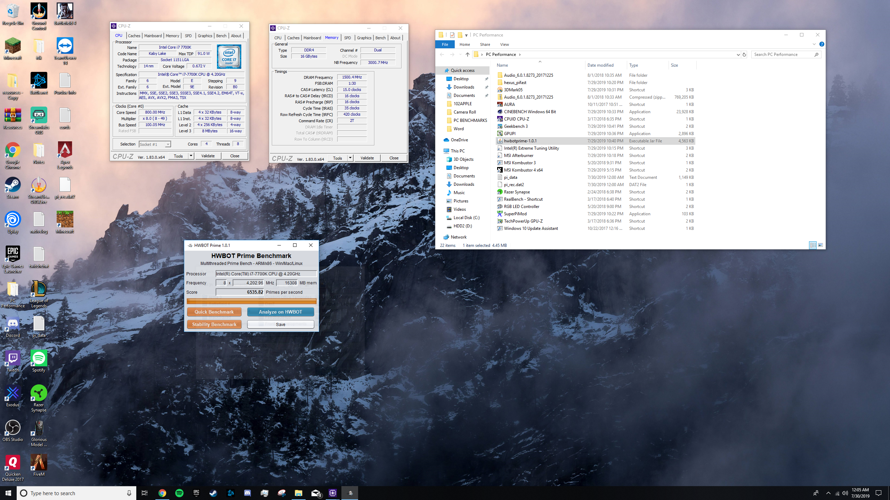Select the Spotify desktop icon
The image size is (890, 500).
pyautogui.click(x=39, y=361)
